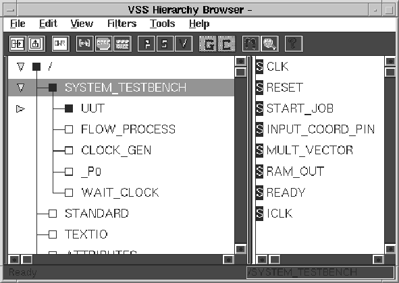Viewport: 399px width, 283px height.
Task: Toggle the dotted G toolbar button
Action: coord(208,44)
